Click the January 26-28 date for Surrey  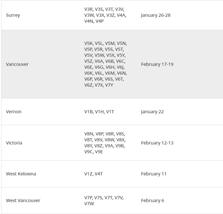156,15
